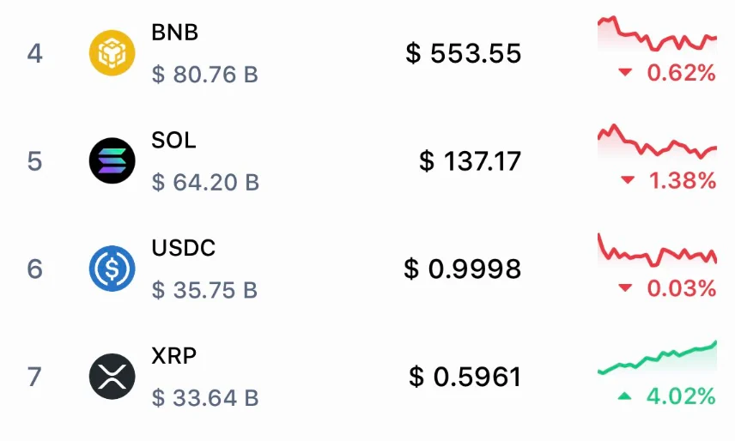Click the XRP market cap $ 33.64 B

click(x=205, y=398)
